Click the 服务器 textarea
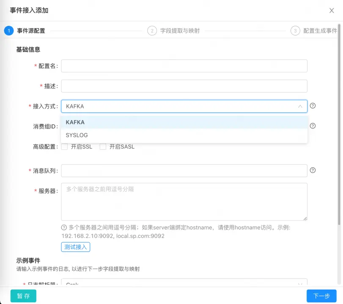Screen dimensions: 343x304 [184, 201]
